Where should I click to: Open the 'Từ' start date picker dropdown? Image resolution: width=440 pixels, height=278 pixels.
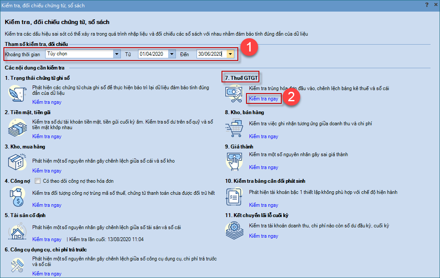point(172,54)
